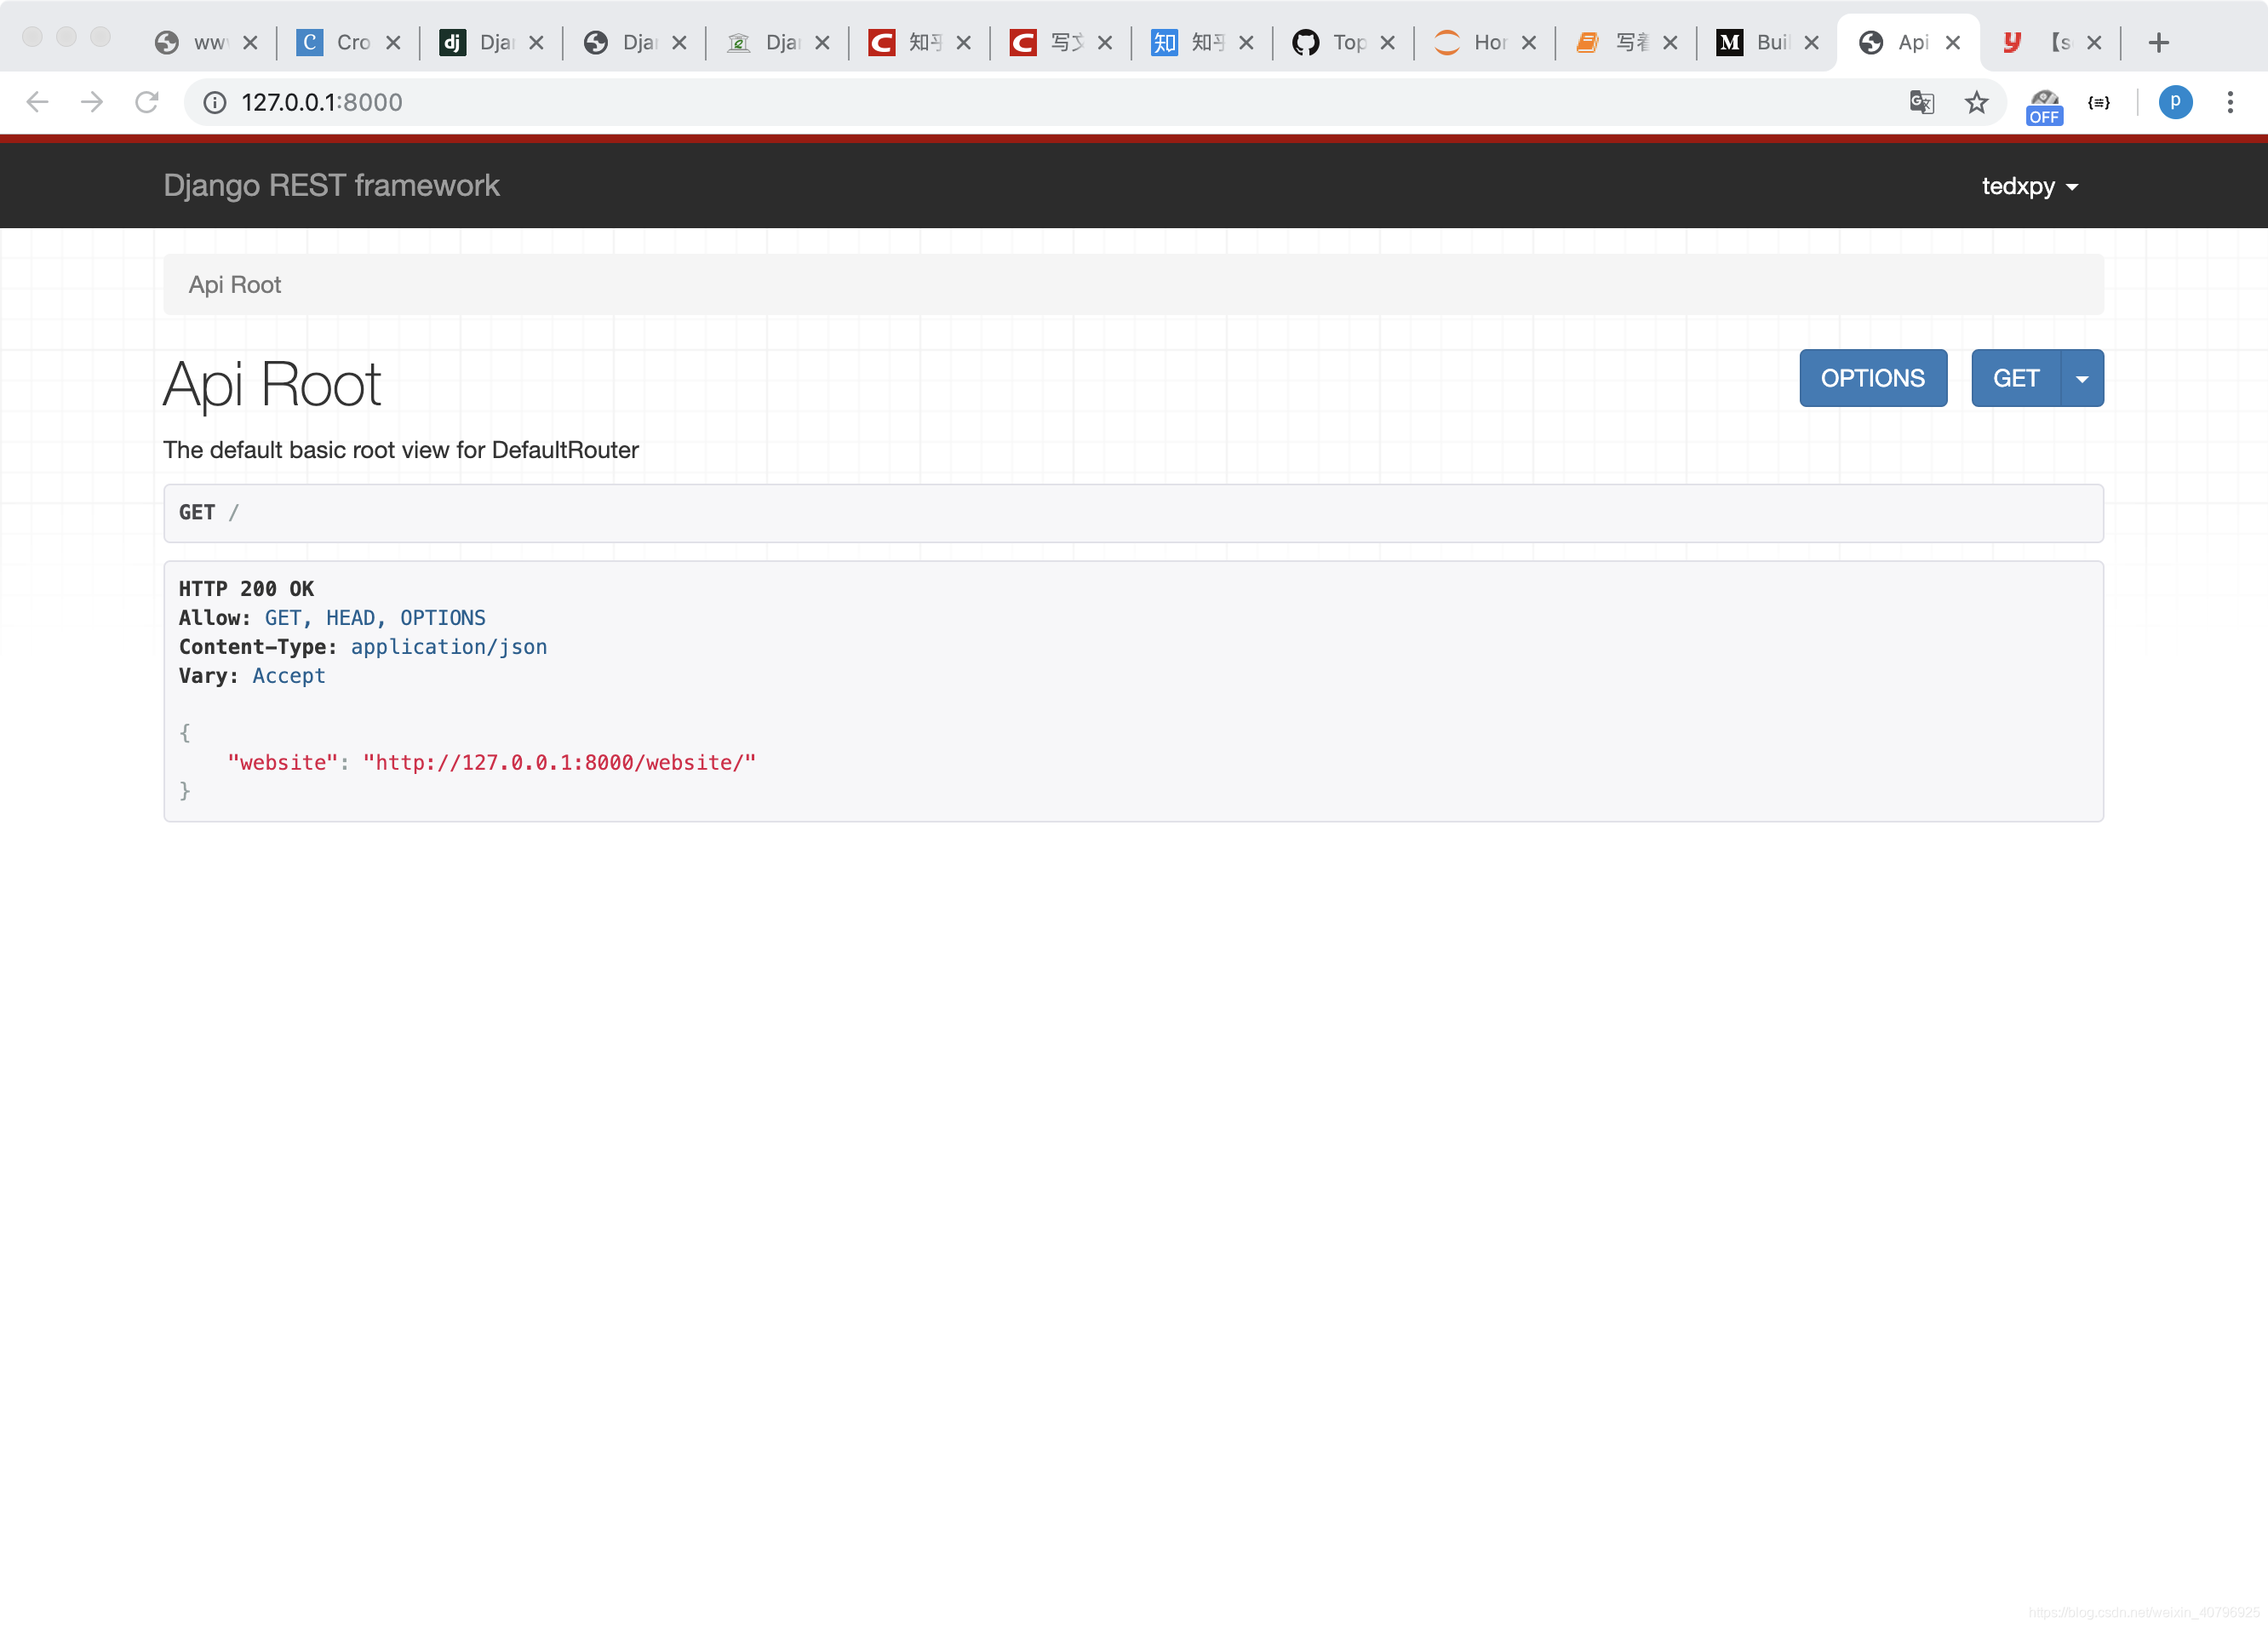View site information icon in address bar
2268x1628 pixels.
click(x=215, y=102)
